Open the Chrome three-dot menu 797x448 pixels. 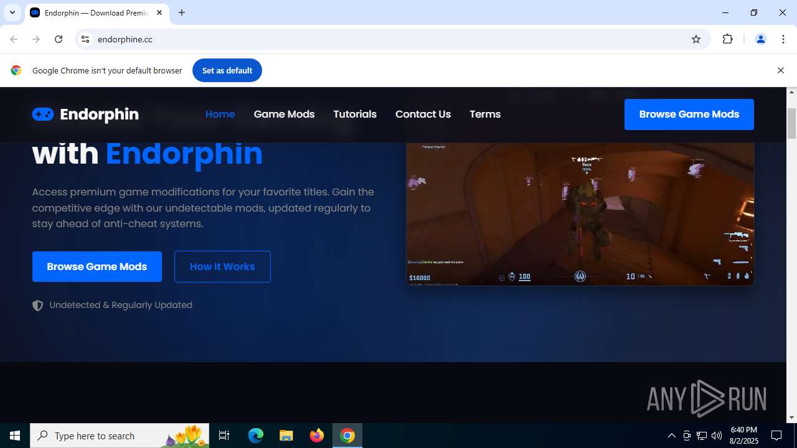783,39
